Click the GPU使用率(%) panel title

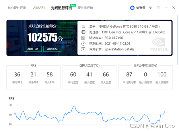[145, 65]
